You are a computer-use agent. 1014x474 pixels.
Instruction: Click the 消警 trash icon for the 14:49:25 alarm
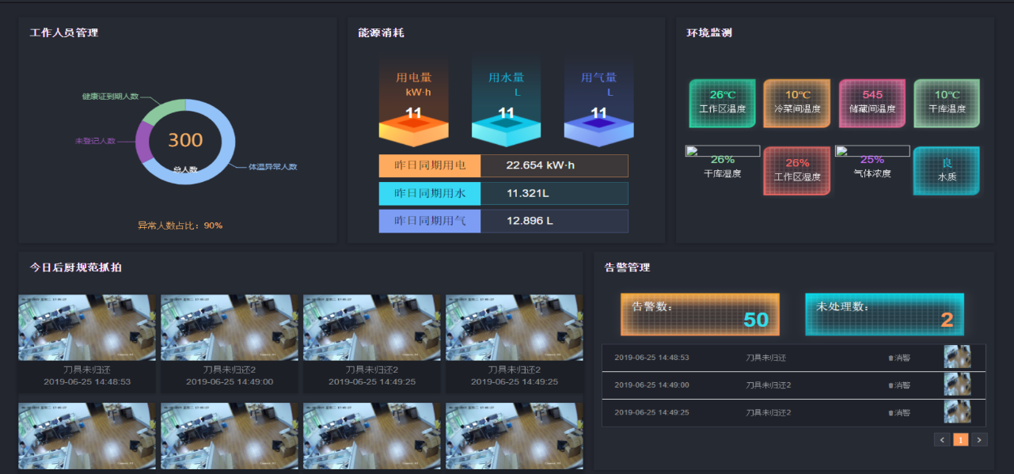point(891,413)
